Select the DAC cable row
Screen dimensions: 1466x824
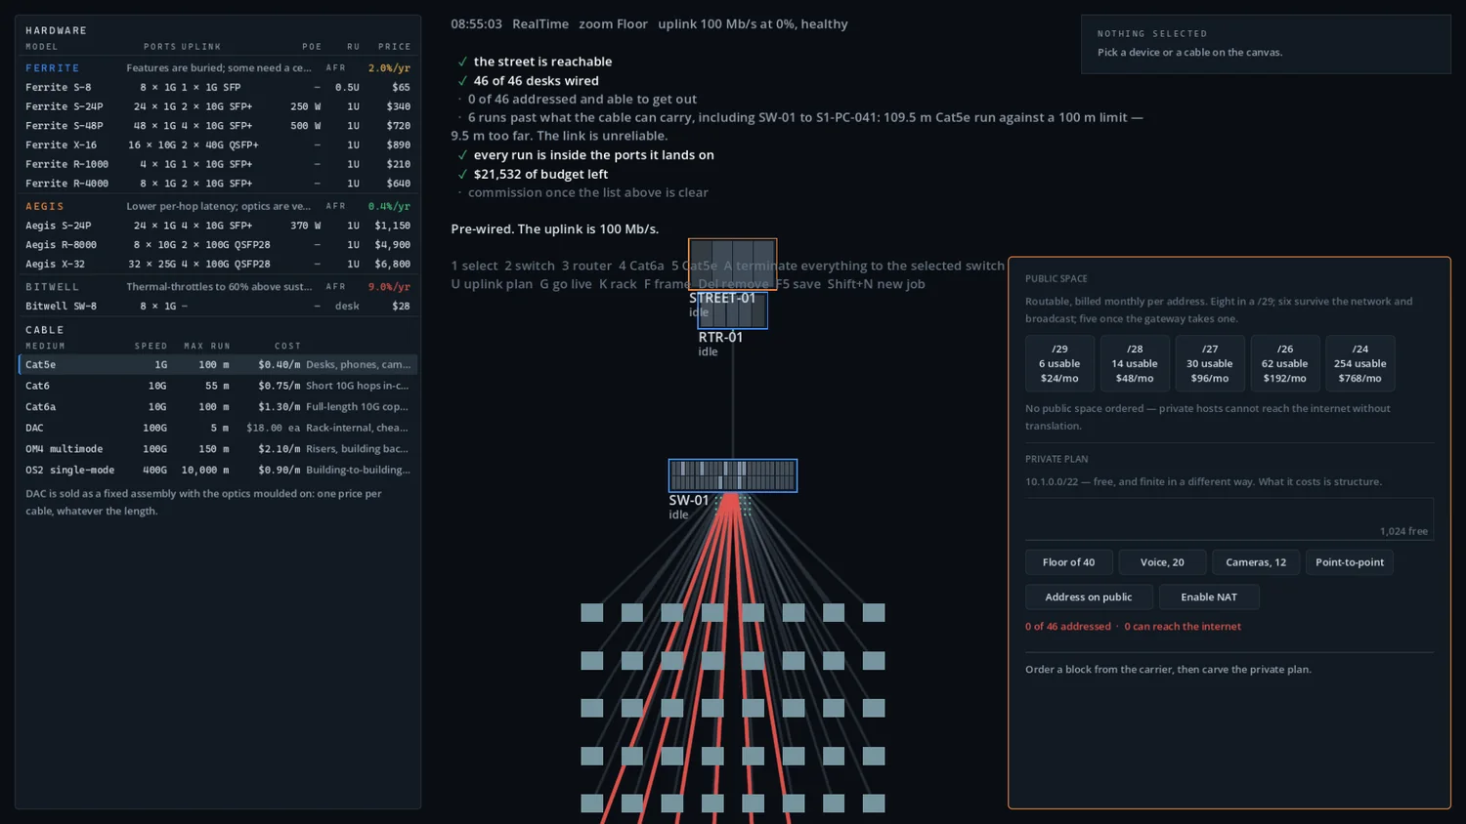(x=218, y=428)
